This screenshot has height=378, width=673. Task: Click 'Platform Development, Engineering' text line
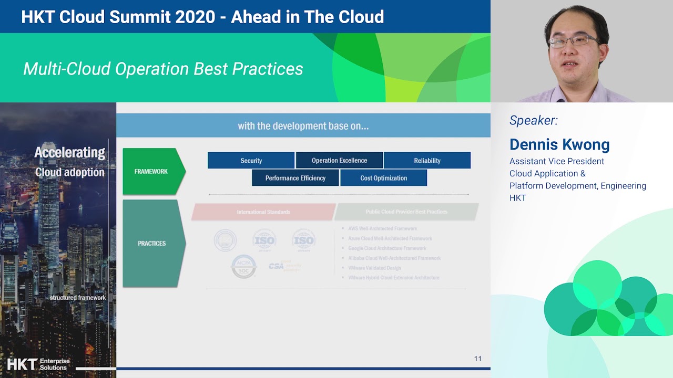(x=578, y=185)
